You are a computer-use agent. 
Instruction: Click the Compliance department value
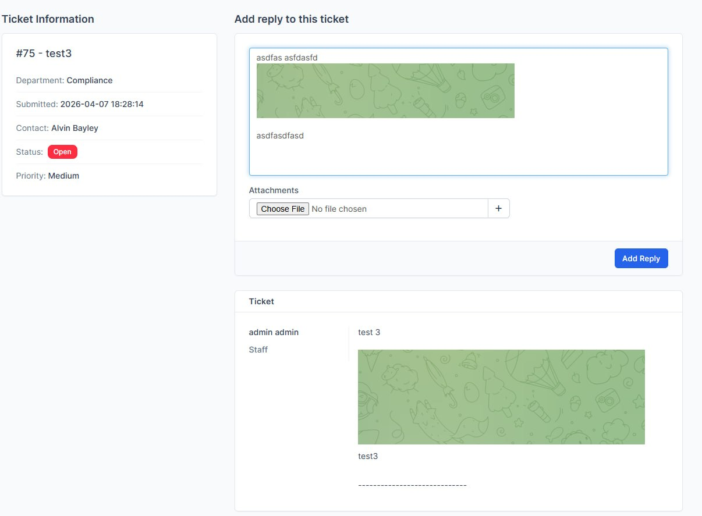click(x=90, y=80)
